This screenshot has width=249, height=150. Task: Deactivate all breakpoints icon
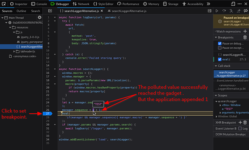click(x=246, y=11)
